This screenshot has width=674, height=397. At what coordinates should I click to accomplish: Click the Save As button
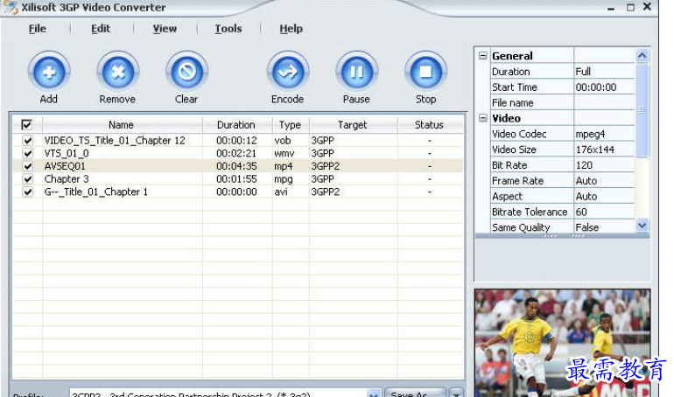[415, 394]
